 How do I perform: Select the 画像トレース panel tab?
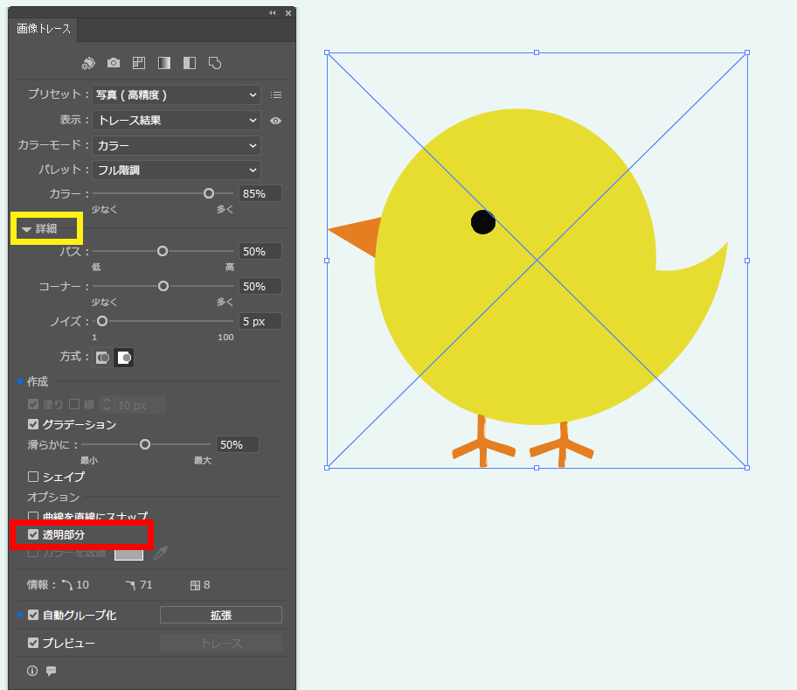pos(44,29)
